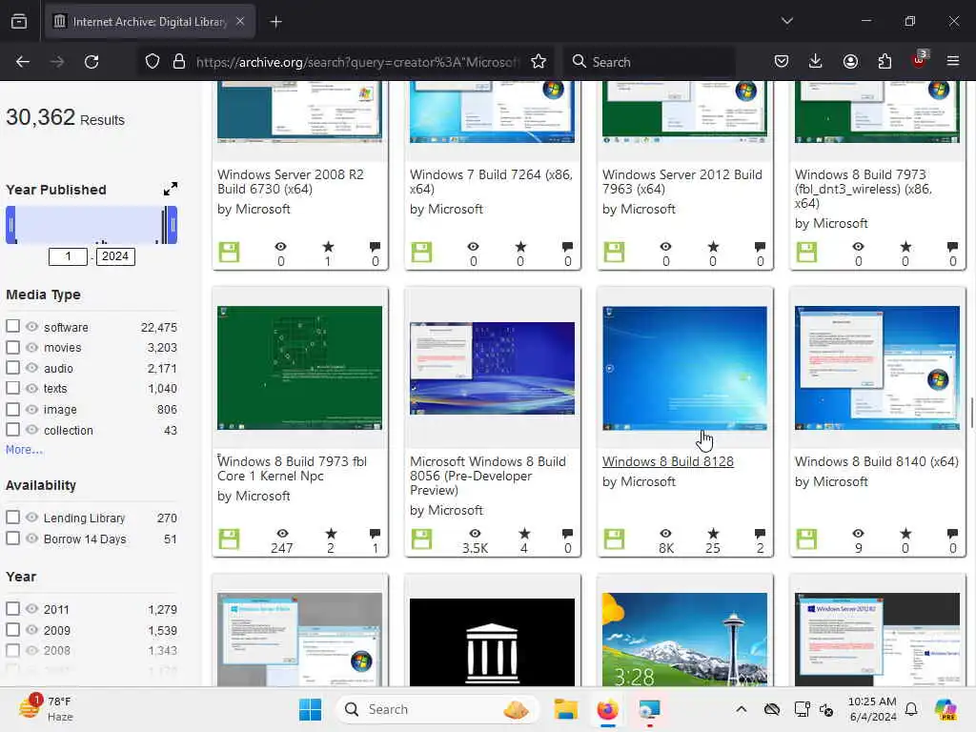
Task: Click left handle of year slider
Action: (x=10, y=225)
